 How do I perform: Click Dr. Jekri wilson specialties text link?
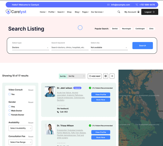click(x=71, y=96)
